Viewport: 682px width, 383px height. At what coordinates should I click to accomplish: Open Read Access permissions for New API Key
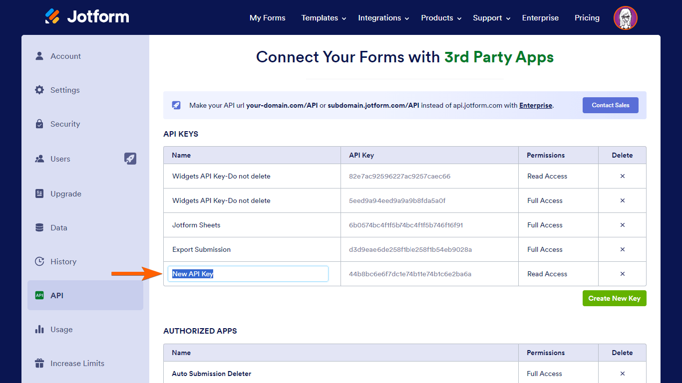click(x=547, y=274)
